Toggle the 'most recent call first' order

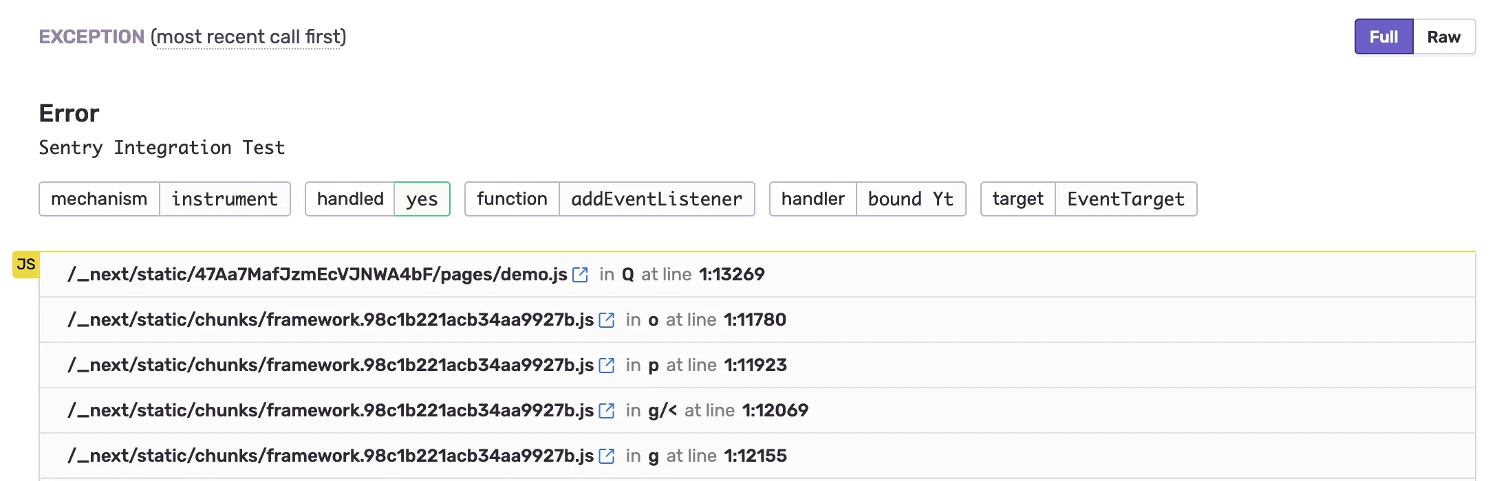[248, 37]
